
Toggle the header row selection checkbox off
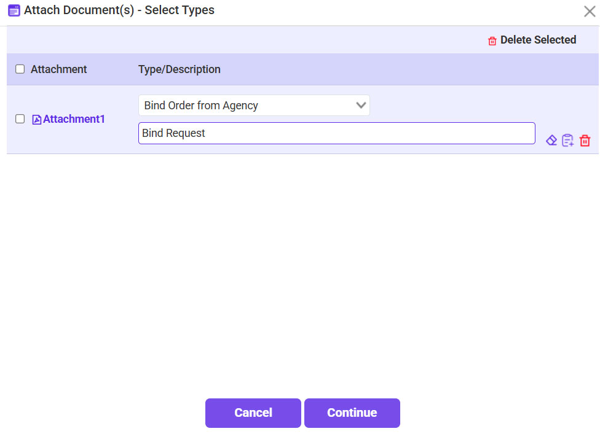20,69
